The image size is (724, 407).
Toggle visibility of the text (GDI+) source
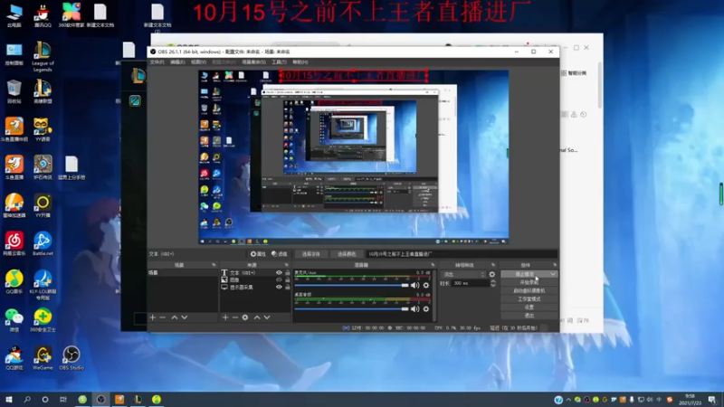tap(279, 273)
